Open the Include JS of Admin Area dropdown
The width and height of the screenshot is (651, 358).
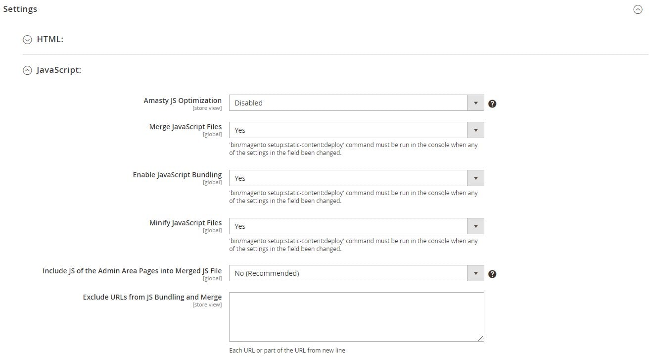pyautogui.click(x=356, y=273)
